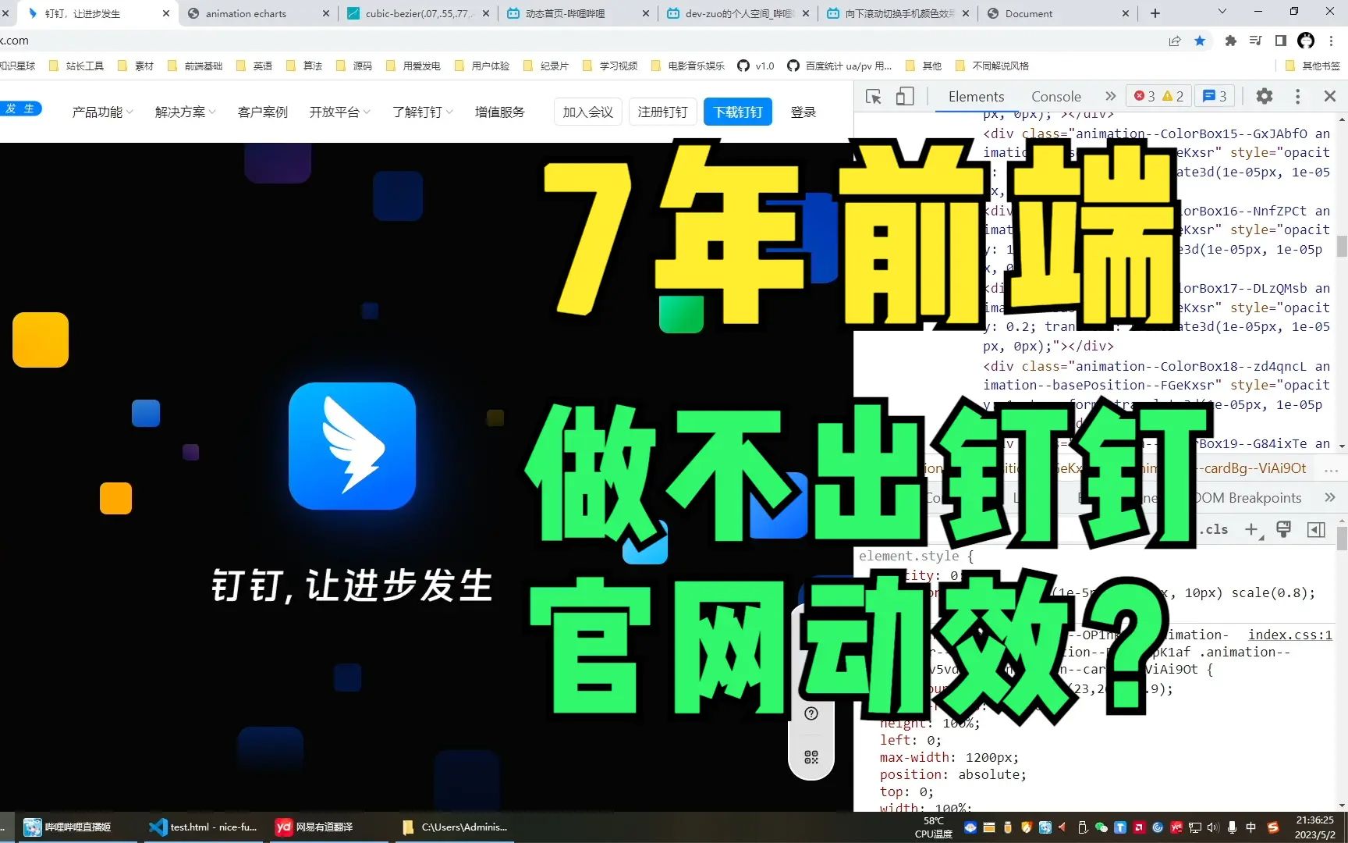Toggle computed styles sidebar pane
Viewport: 1348px width, 843px height.
(x=1316, y=529)
